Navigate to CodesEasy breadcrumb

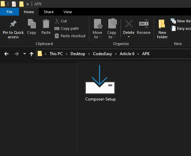click(102, 54)
